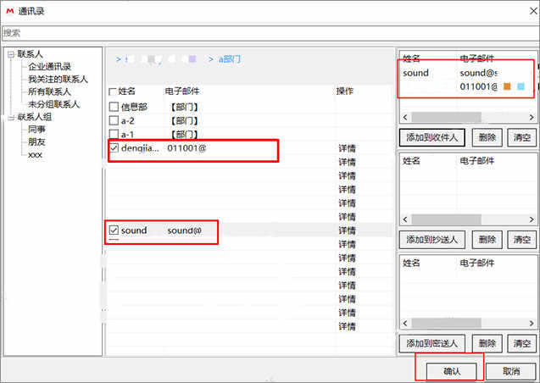Open the 同事 contact group
The height and width of the screenshot is (383, 540).
(36, 130)
